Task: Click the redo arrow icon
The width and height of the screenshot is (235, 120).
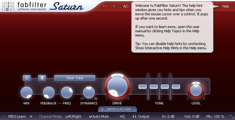Action: 113,6
